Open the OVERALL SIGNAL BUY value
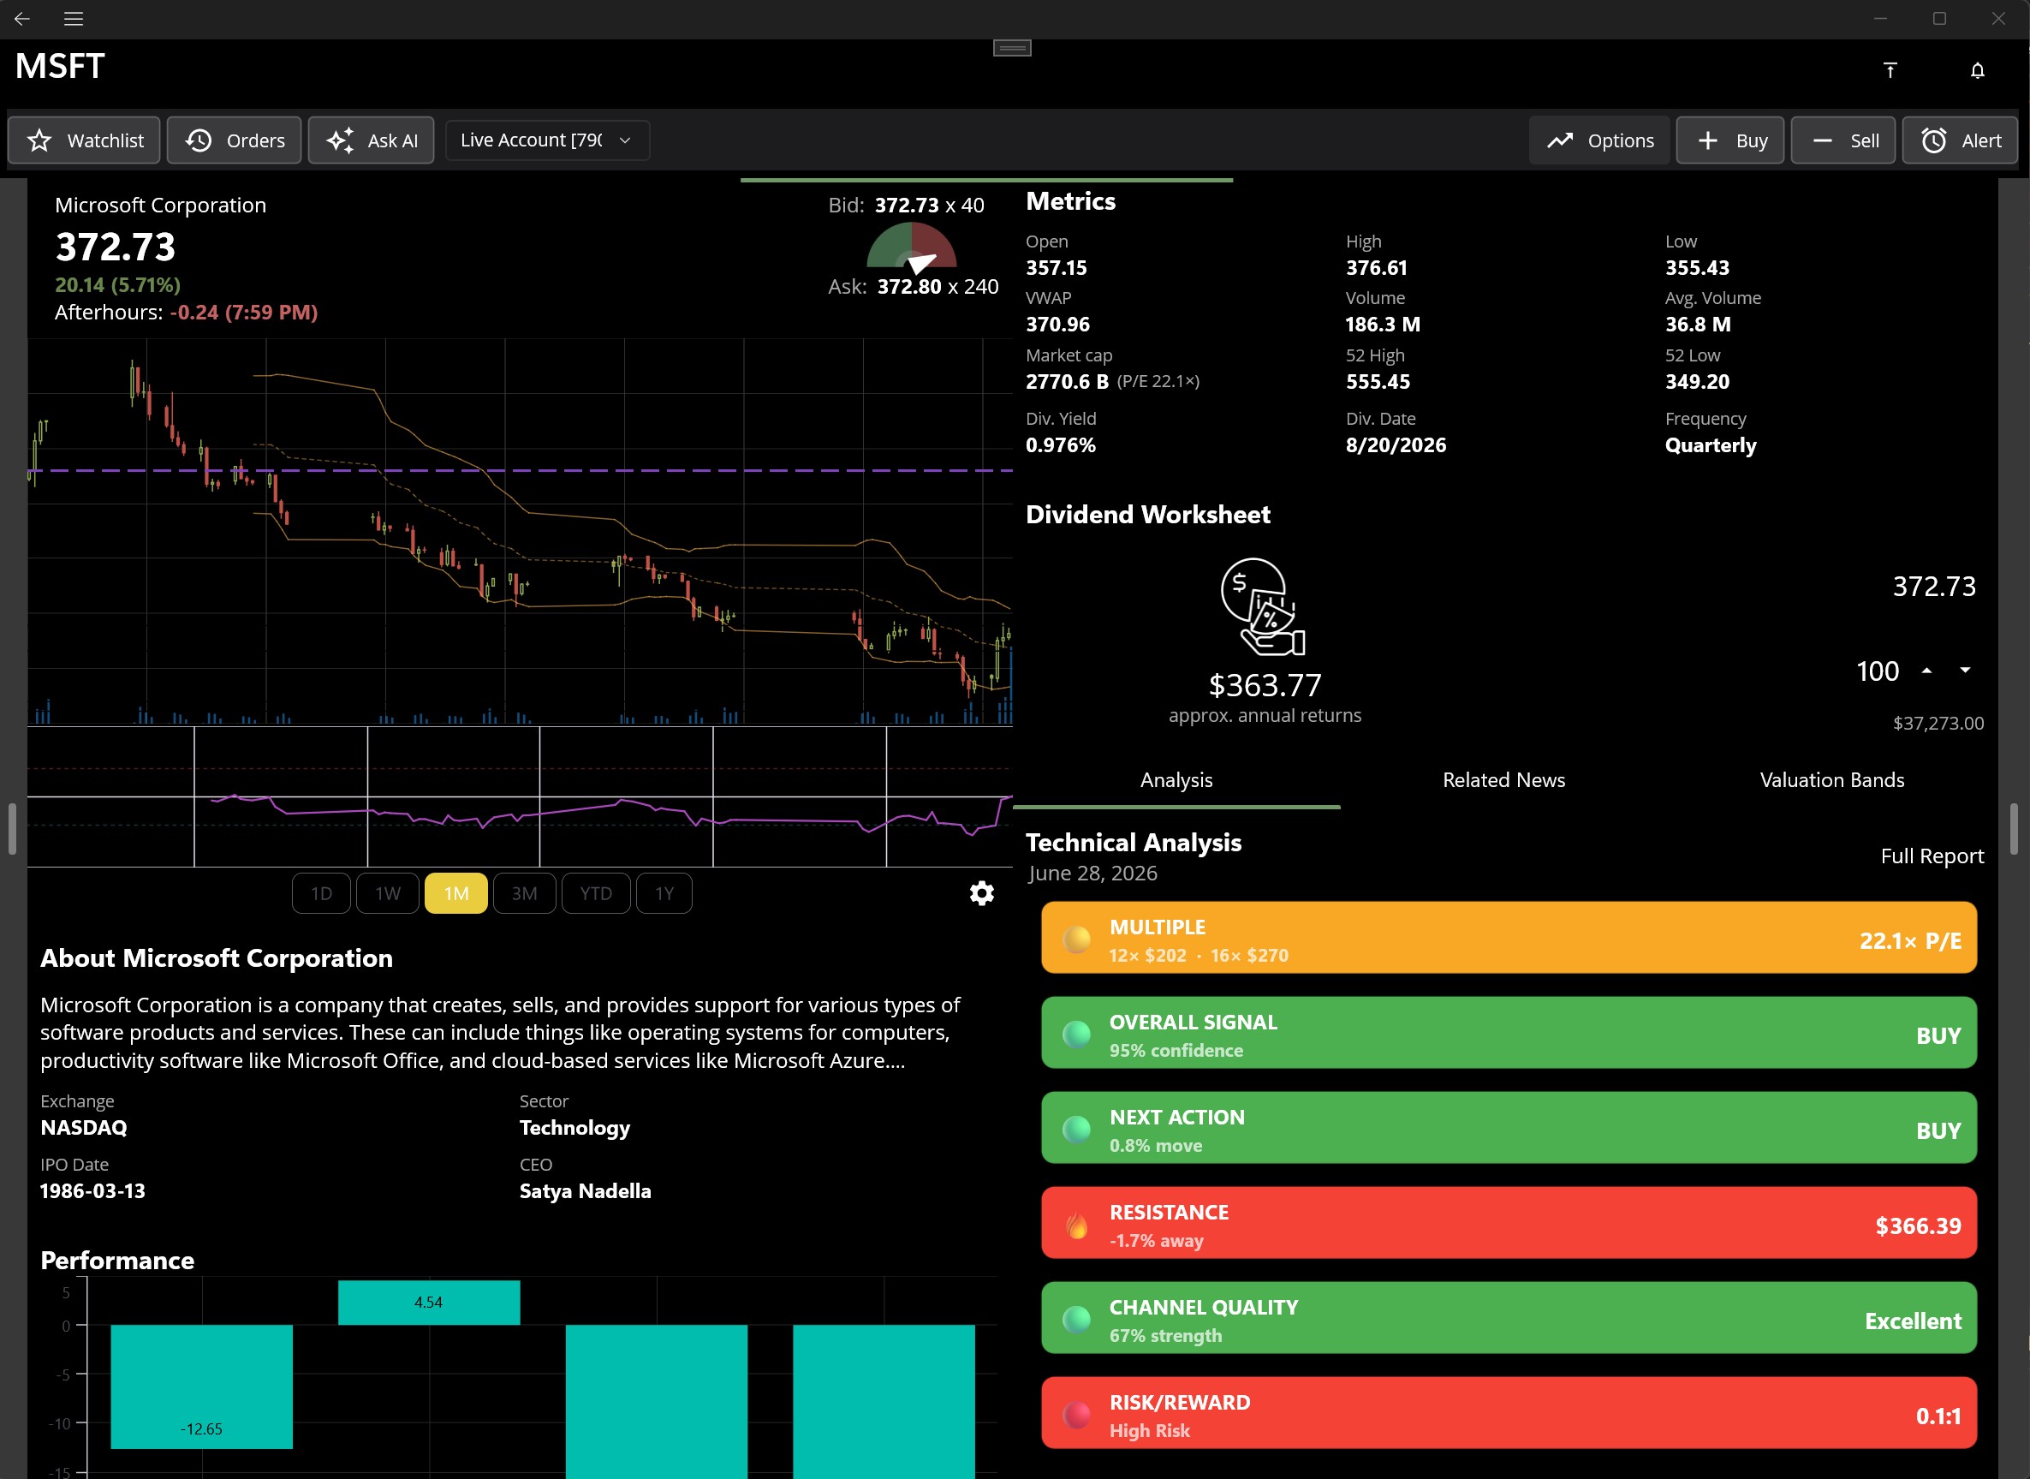This screenshot has width=2030, height=1479. [1938, 1036]
